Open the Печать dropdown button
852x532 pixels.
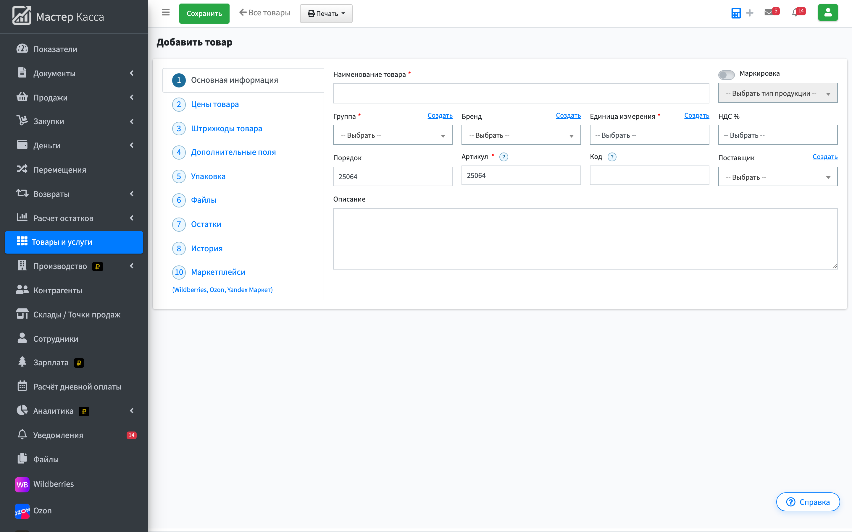326,13
